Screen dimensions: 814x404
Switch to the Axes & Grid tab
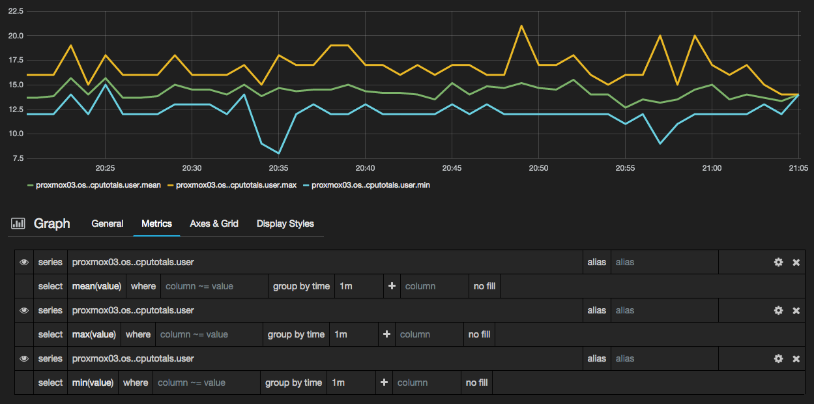click(x=214, y=224)
